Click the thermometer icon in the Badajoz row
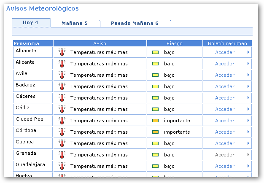This screenshot has width=264, height=183. click(x=62, y=86)
